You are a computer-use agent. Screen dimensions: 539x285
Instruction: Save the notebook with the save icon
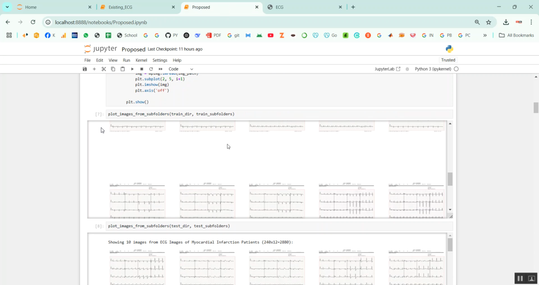pos(85,69)
